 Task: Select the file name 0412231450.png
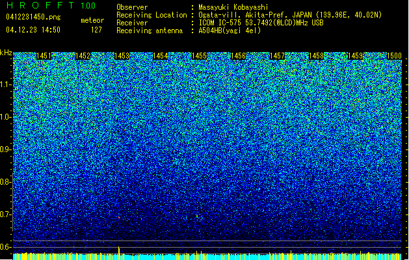[x=33, y=17]
